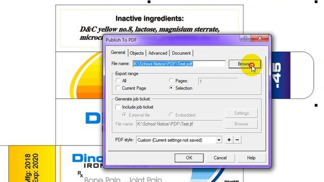Browse for the job ticket file
324x182 pixels.
tap(241, 124)
